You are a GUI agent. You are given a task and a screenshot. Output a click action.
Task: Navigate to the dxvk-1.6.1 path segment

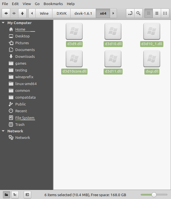83,13
